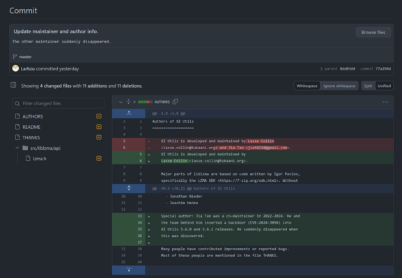Expand lines down at bottom of diff

pyautogui.click(x=129, y=270)
